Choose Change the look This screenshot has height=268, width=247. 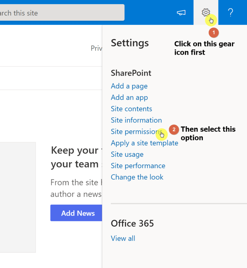pyautogui.click(x=137, y=177)
